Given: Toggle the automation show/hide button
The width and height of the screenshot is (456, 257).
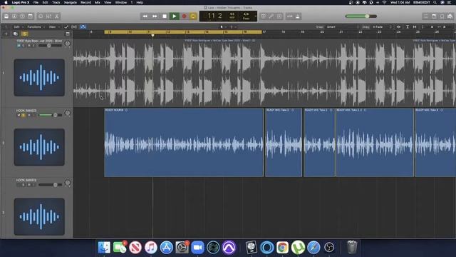Looking at the screenshot, I should coord(66,27).
